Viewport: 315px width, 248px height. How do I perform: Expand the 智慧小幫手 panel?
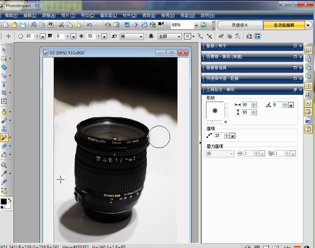(x=295, y=46)
